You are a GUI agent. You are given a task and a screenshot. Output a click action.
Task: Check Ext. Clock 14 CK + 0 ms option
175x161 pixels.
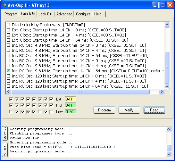8,30
